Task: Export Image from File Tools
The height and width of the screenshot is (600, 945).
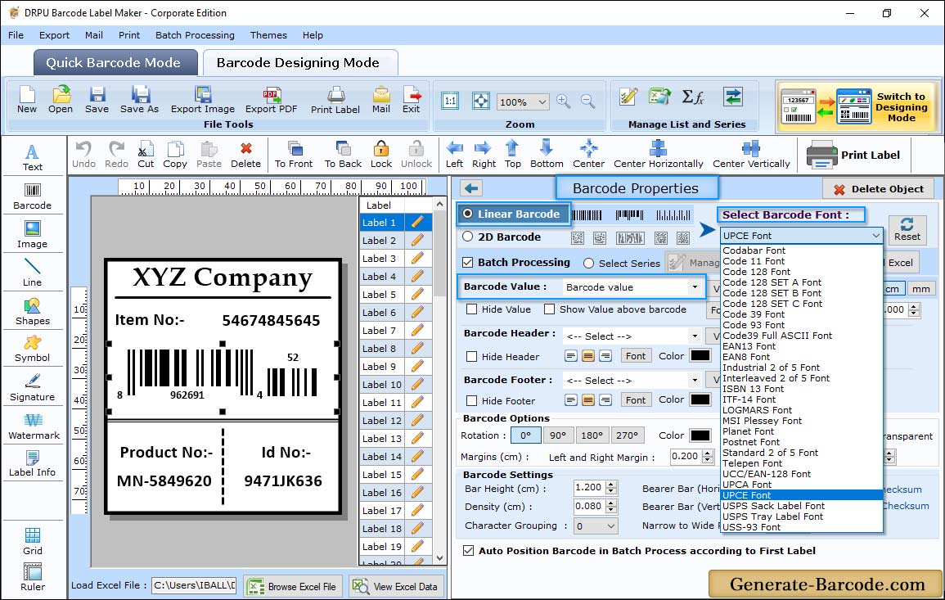Action: pyautogui.click(x=203, y=100)
